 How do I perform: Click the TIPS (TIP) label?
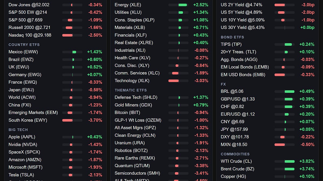click(x=231, y=45)
